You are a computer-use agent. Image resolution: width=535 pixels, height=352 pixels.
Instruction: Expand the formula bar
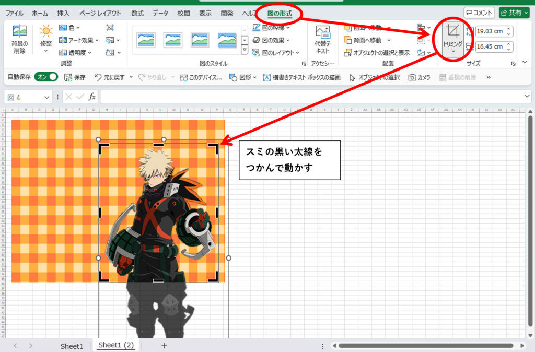coord(527,97)
